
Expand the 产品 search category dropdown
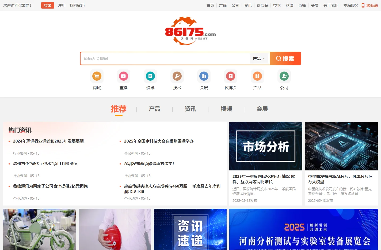tap(259, 58)
